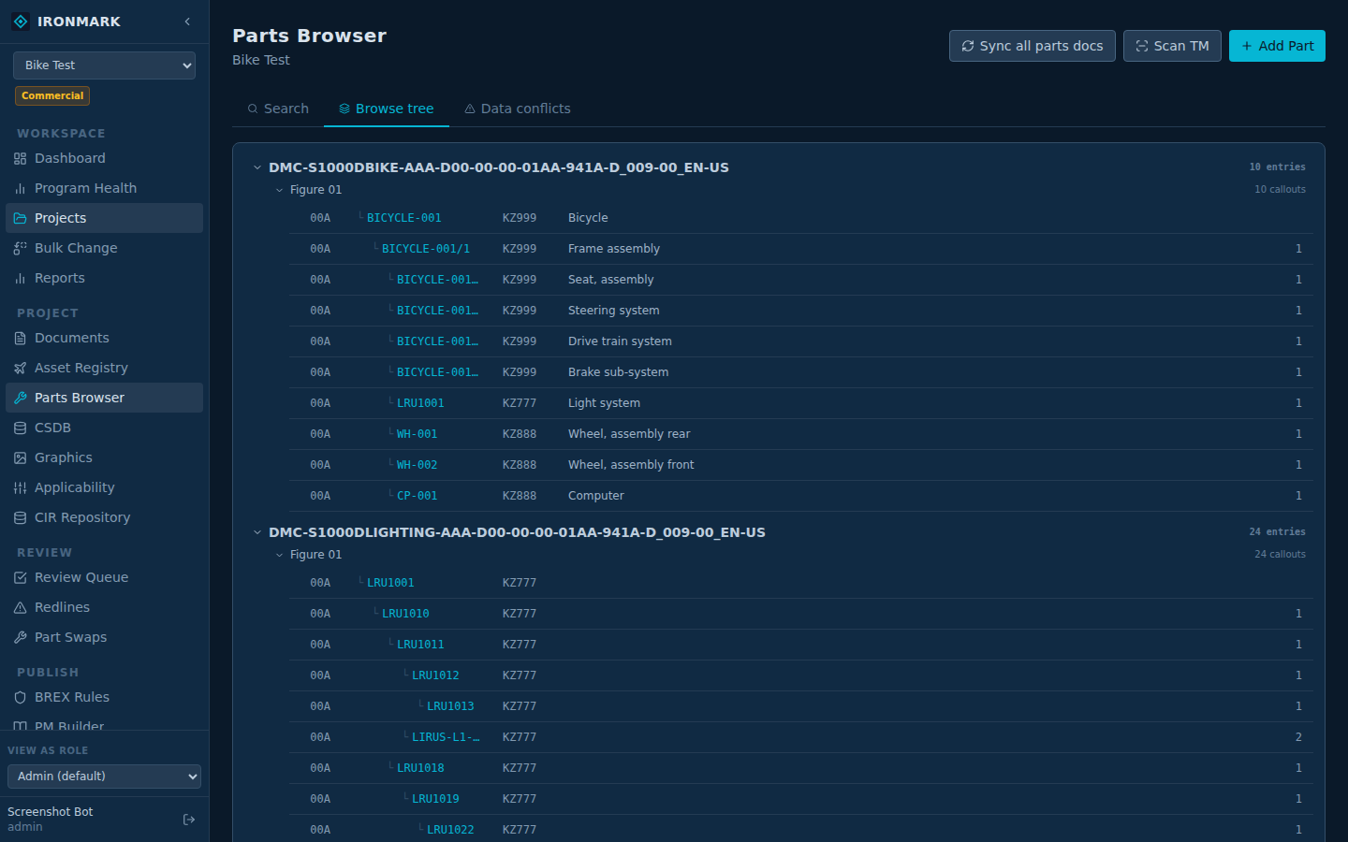This screenshot has height=842, width=1348.
Task: Log out using the exit icon
Action: [189, 820]
